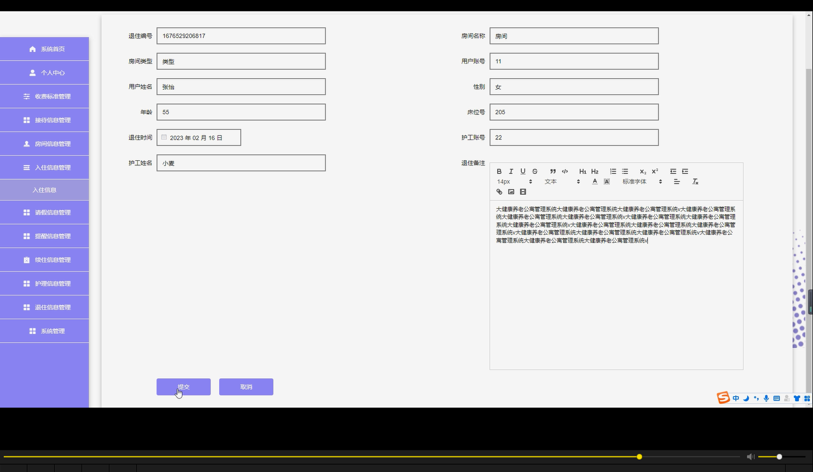The height and width of the screenshot is (472, 813).
Task: Toggle italic formatting in the editor
Action: (x=511, y=171)
